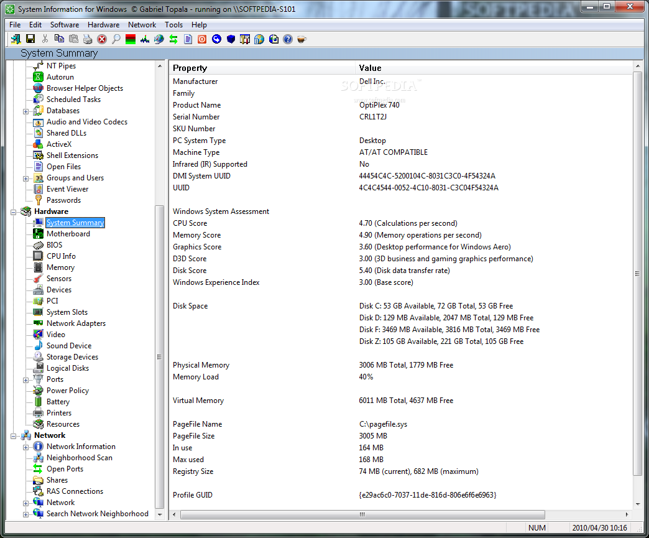Expand the Search Network Neighborhood node

point(25,514)
